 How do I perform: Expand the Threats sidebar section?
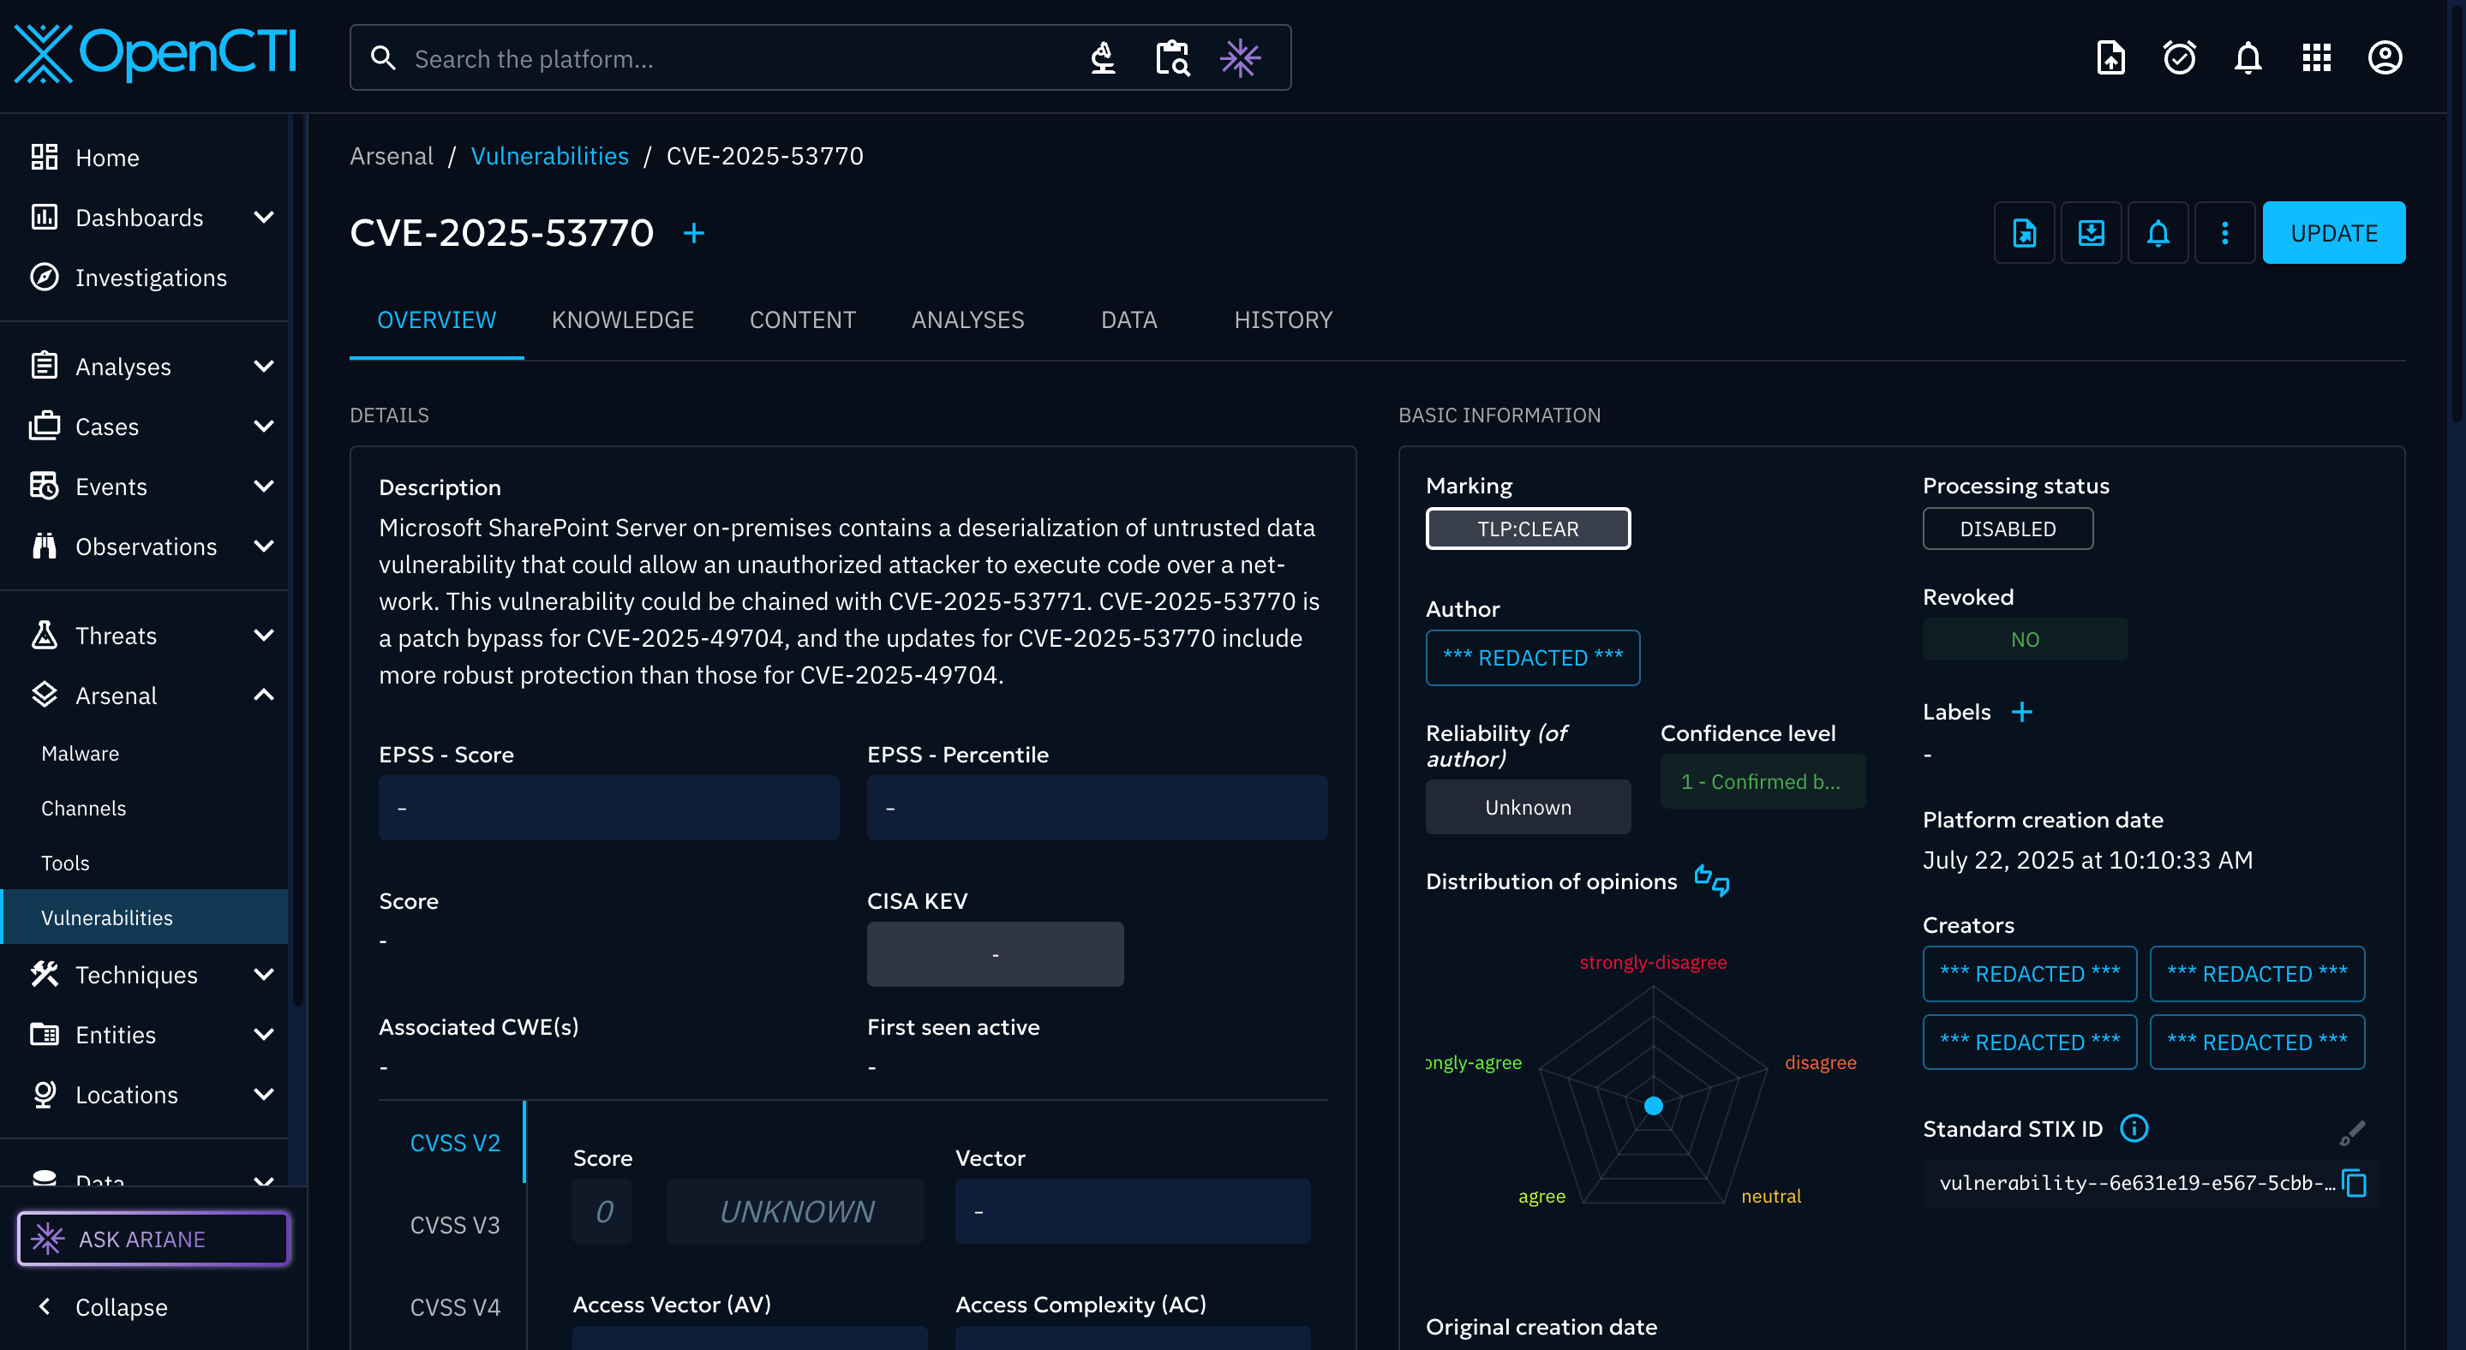click(263, 636)
